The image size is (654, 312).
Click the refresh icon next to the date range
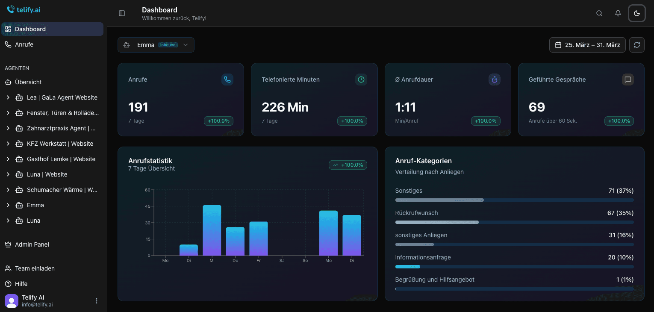pos(636,45)
